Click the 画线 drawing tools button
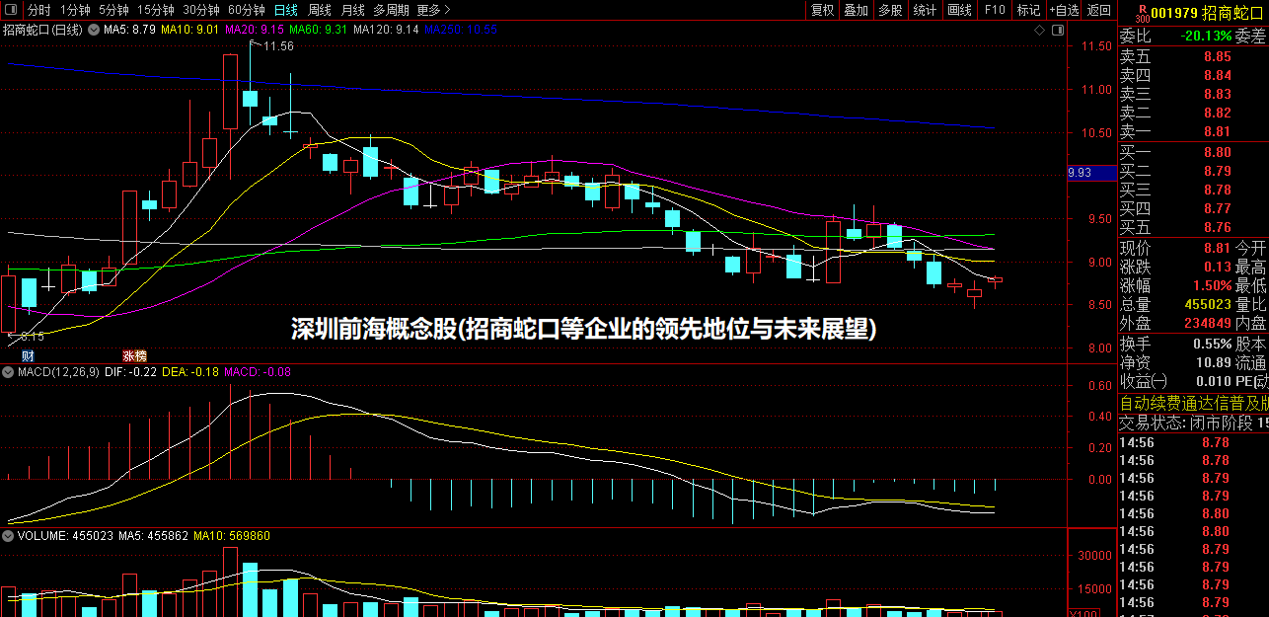The image size is (1269, 617). pyautogui.click(x=959, y=10)
